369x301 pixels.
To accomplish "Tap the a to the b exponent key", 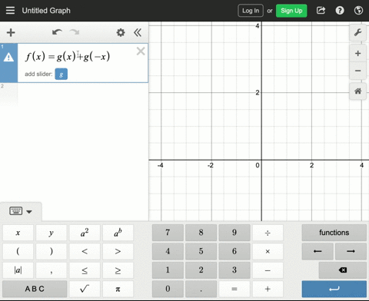I will pyautogui.click(x=118, y=233).
